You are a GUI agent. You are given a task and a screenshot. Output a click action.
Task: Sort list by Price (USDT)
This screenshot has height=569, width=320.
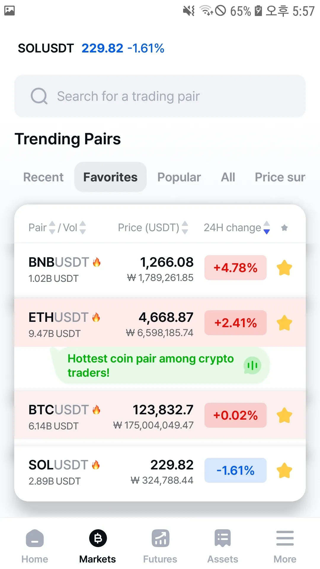pos(185,228)
